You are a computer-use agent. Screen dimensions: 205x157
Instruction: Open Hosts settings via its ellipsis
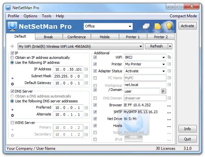pyautogui.click(x=169, y=127)
